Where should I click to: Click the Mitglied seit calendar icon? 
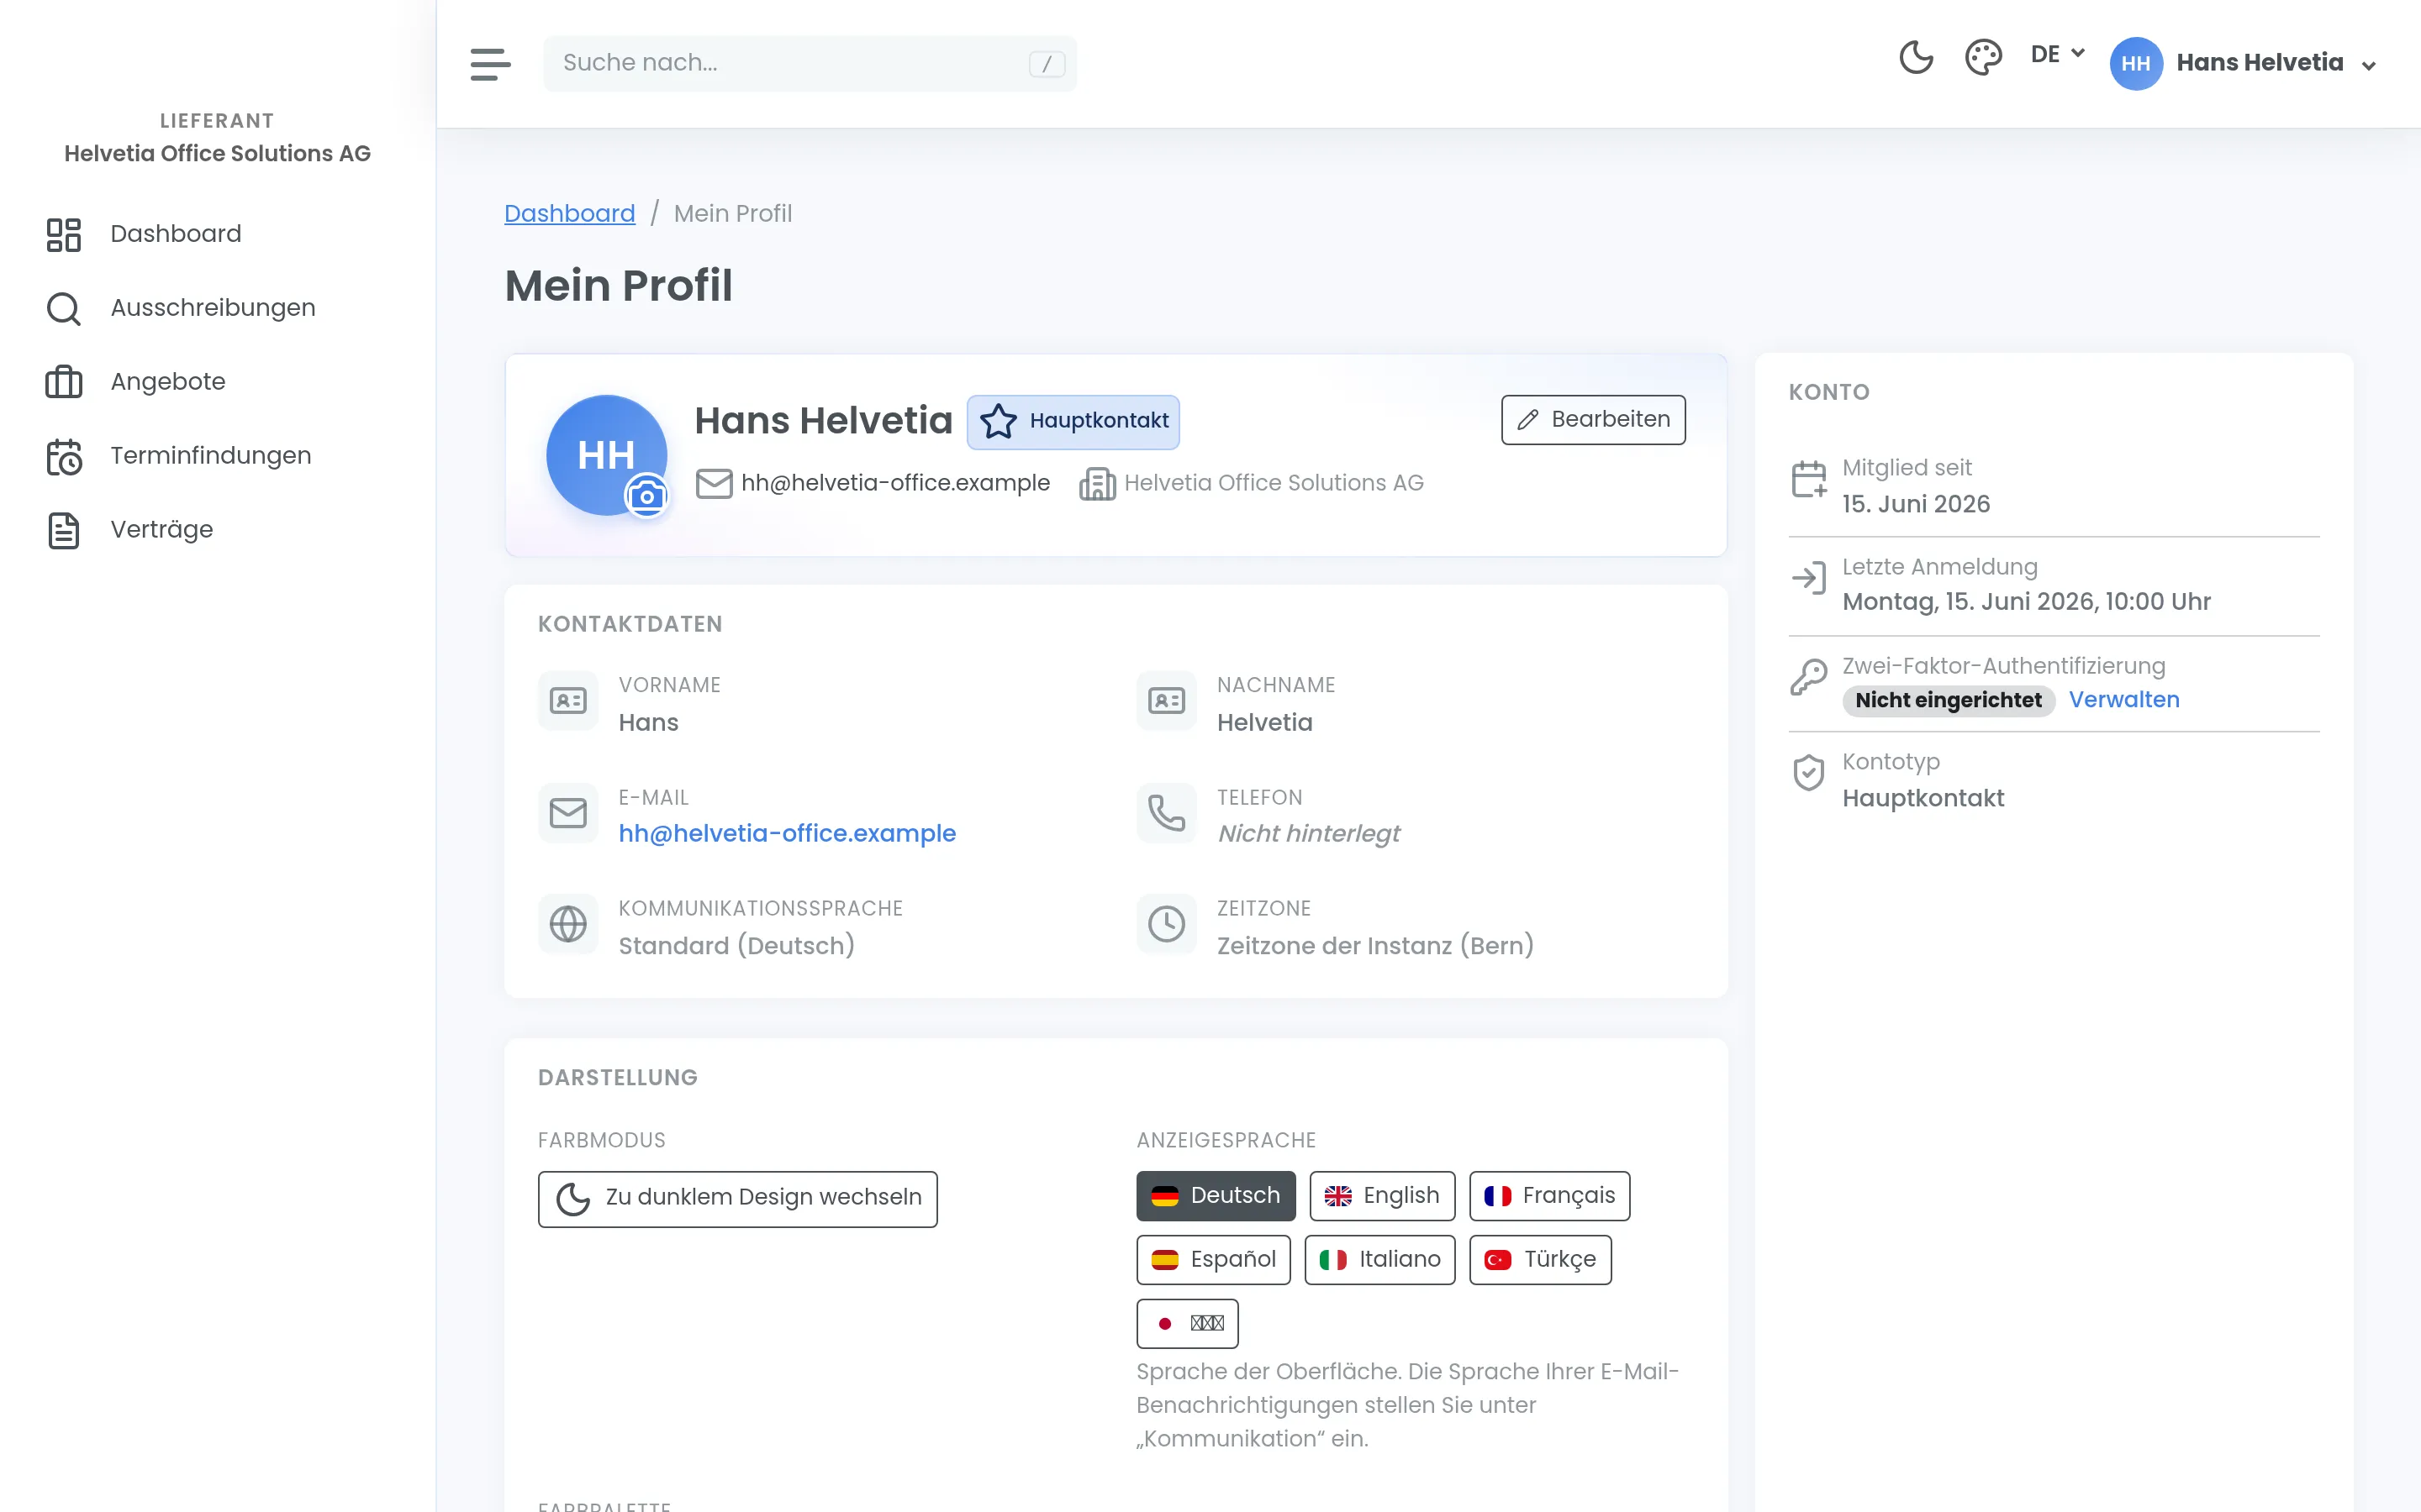point(1809,479)
